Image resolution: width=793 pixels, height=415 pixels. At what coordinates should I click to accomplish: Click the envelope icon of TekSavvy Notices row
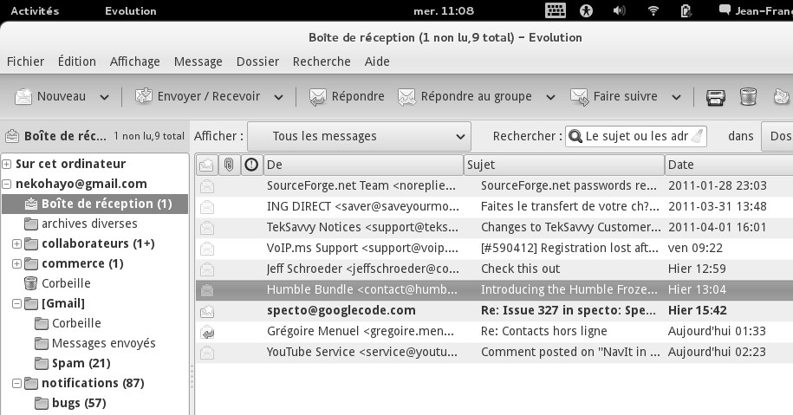coord(207,228)
